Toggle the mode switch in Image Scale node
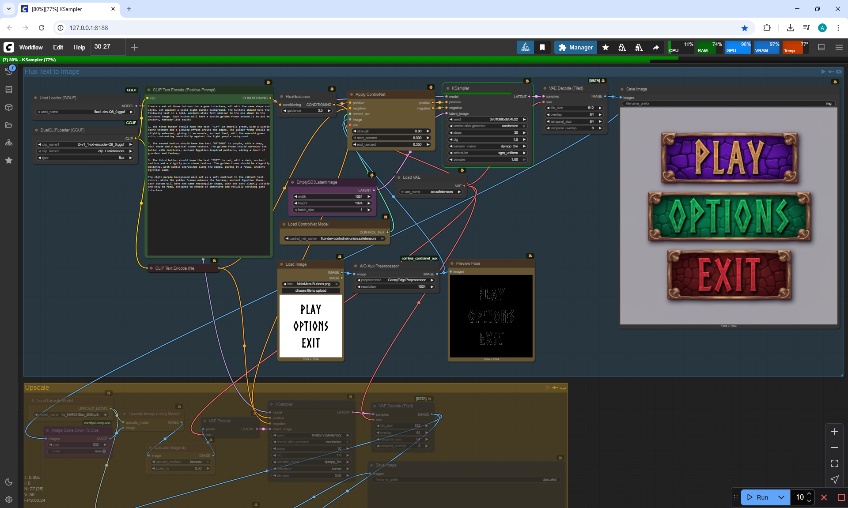 tap(104, 452)
